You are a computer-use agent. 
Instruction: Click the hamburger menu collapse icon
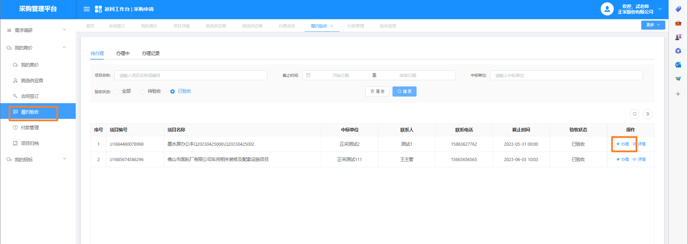87,9
